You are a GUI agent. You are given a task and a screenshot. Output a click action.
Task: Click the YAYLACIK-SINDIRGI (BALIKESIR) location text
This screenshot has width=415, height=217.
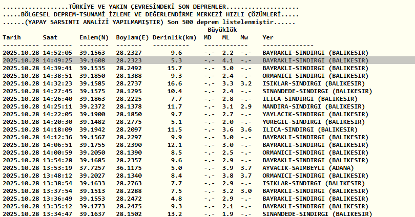(x=316, y=115)
